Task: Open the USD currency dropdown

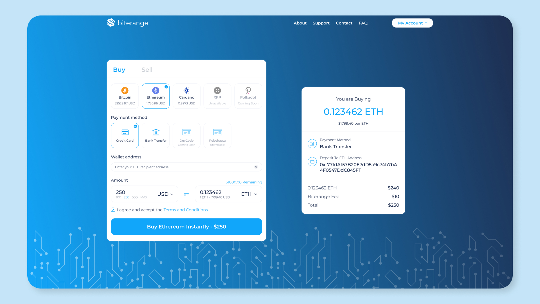Action: (x=165, y=194)
